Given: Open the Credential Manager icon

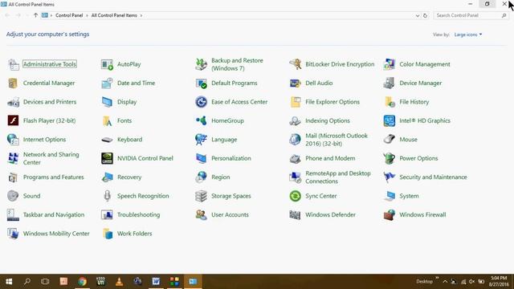Looking at the screenshot, I should (x=13, y=83).
